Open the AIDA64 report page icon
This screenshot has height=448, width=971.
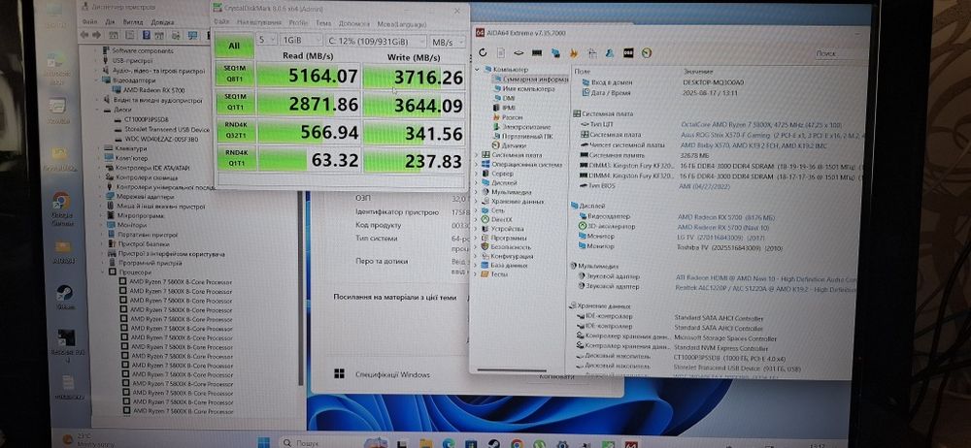[x=501, y=53]
